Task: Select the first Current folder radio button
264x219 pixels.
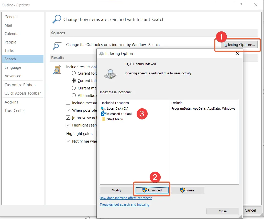Action: click(x=74, y=73)
